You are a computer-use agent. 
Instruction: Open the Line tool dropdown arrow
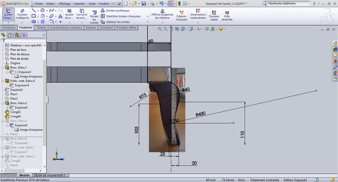pos(38,11)
